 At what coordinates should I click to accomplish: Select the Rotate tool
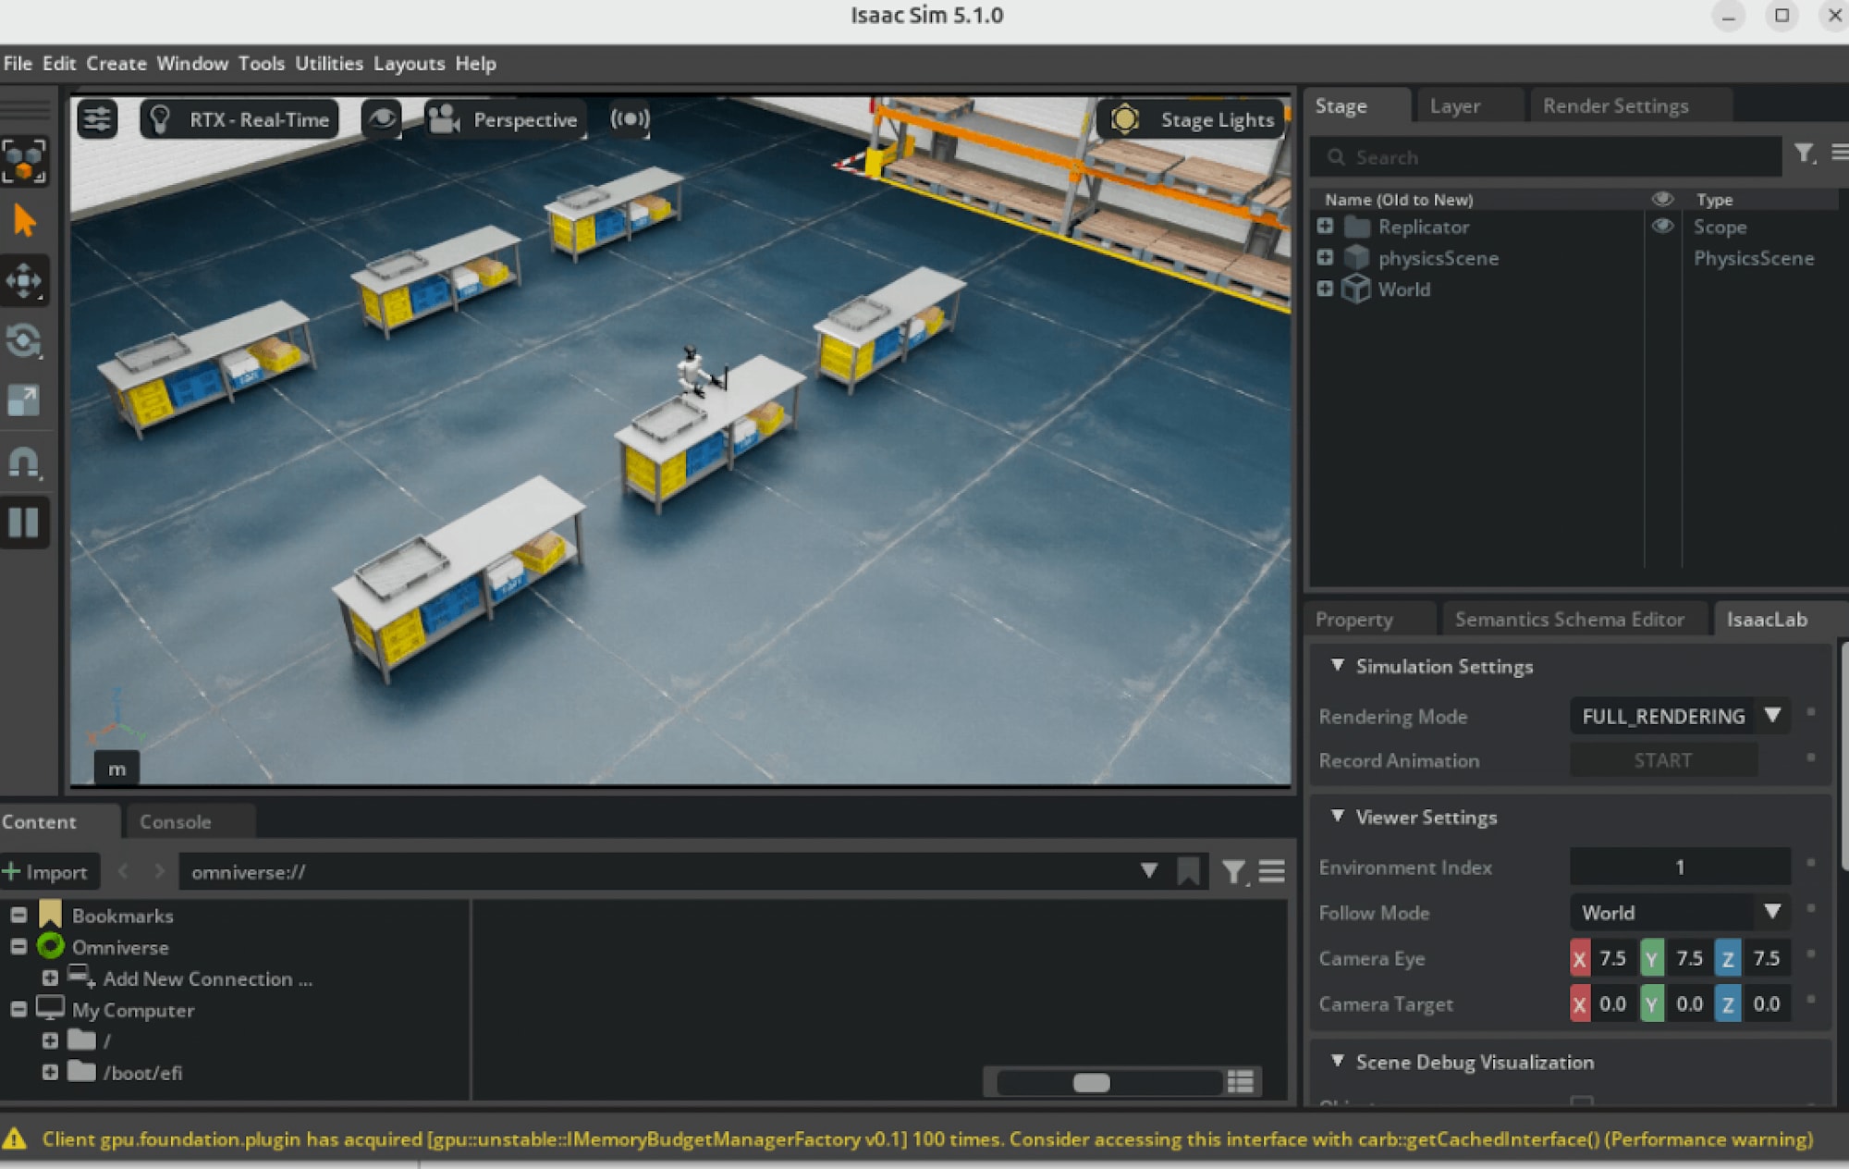pos(25,341)
